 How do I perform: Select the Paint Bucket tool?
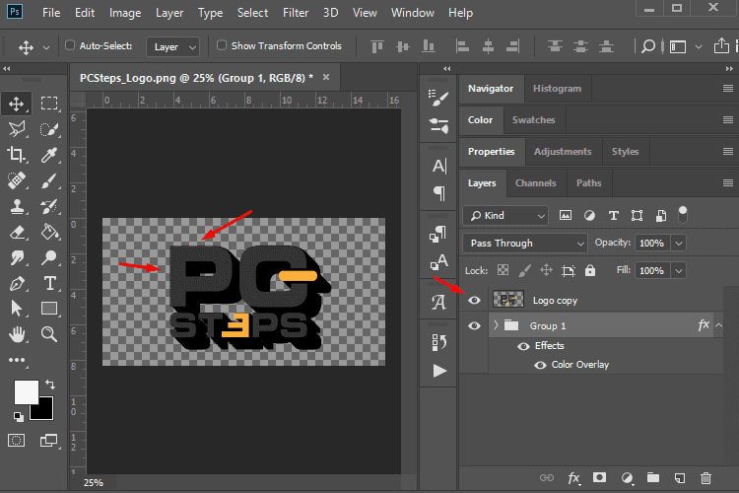(49, 232)
